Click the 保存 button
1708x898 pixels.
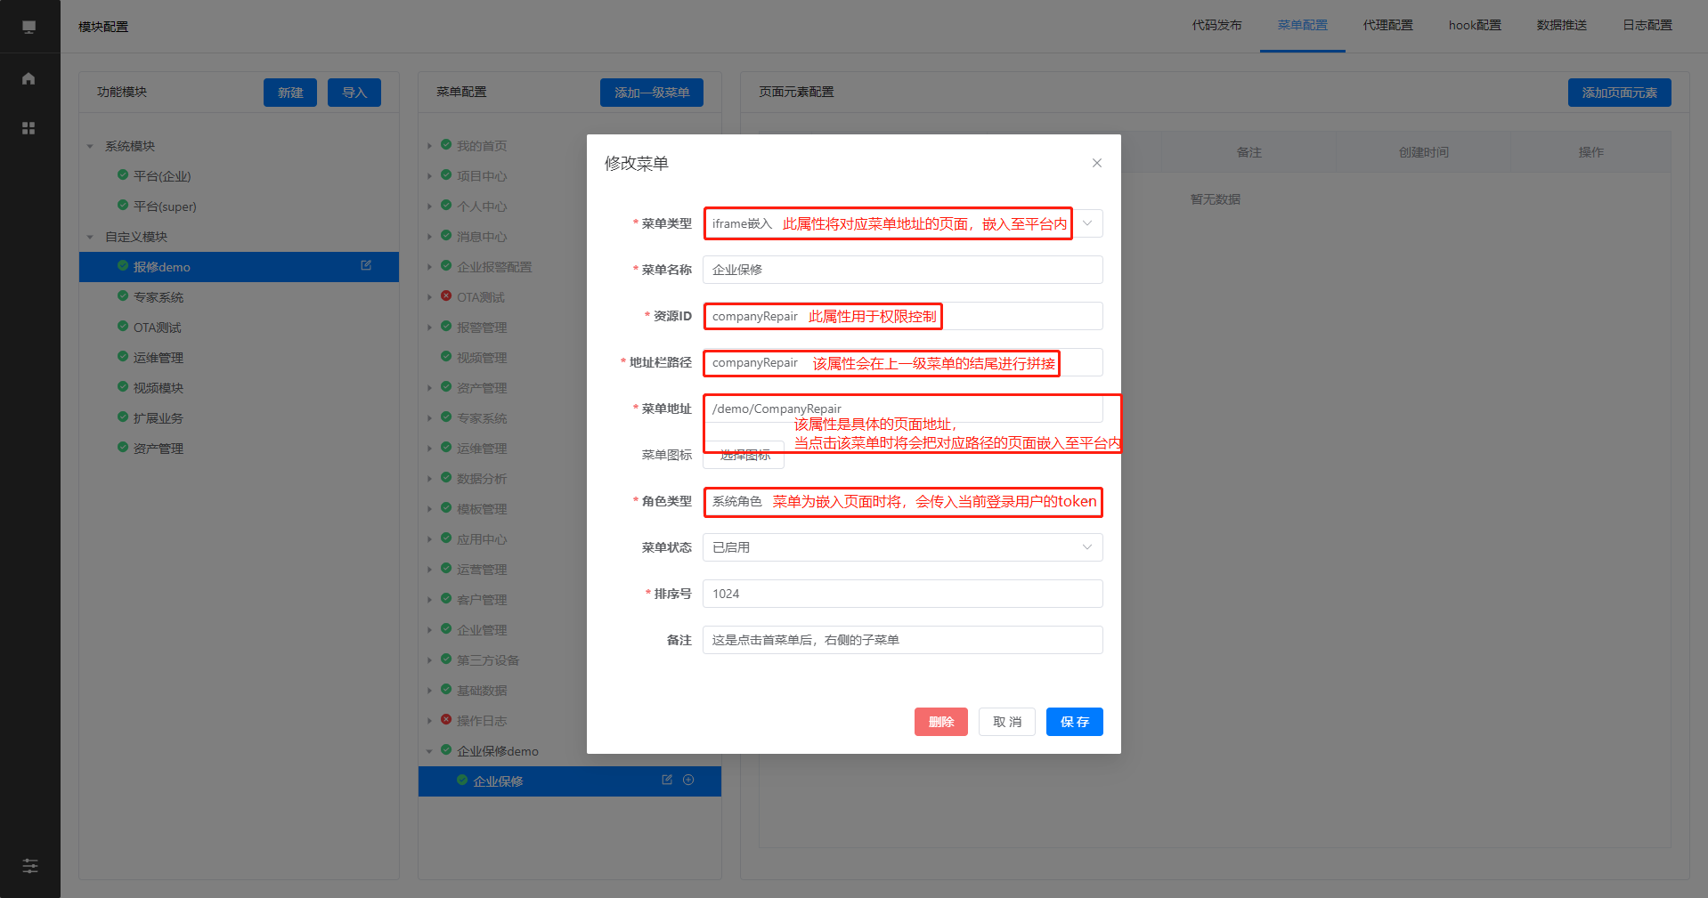pyautogui.click(x=1074, y=722)
